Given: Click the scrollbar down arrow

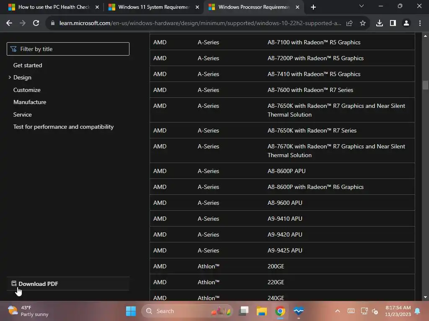Looking at the screenshot, I should coord(425,297).
